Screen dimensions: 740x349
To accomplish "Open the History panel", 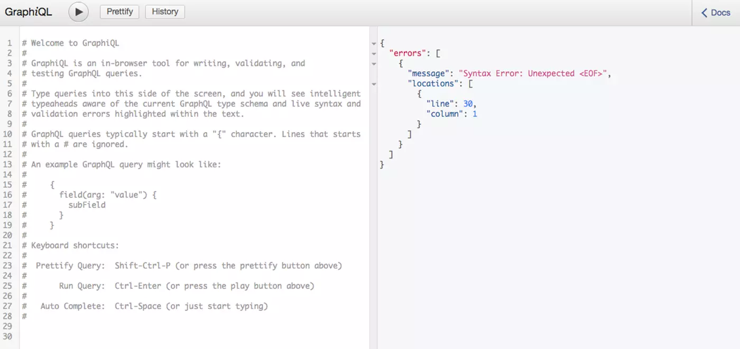I will [x=165, y=12].
